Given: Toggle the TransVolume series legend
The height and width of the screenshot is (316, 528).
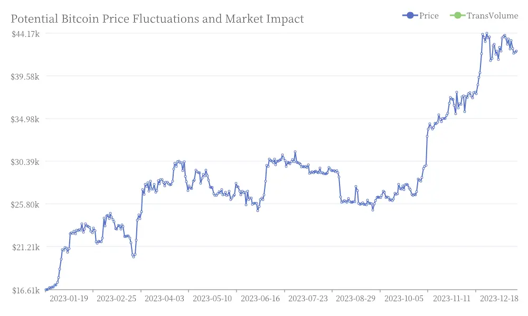Looking at the screenshot, I should pos(484,15).
